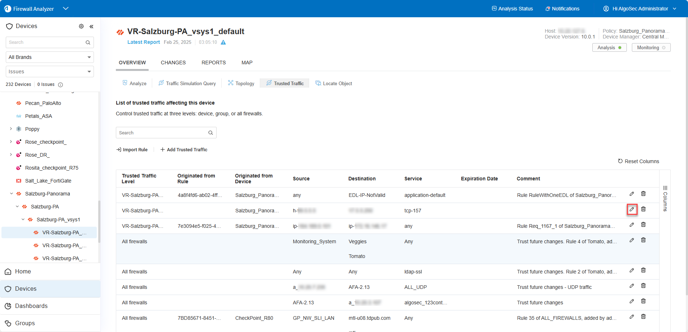Edit the ALL_UDP trusted traffic entry
688x332 pixels.
(x=632, y=286)
